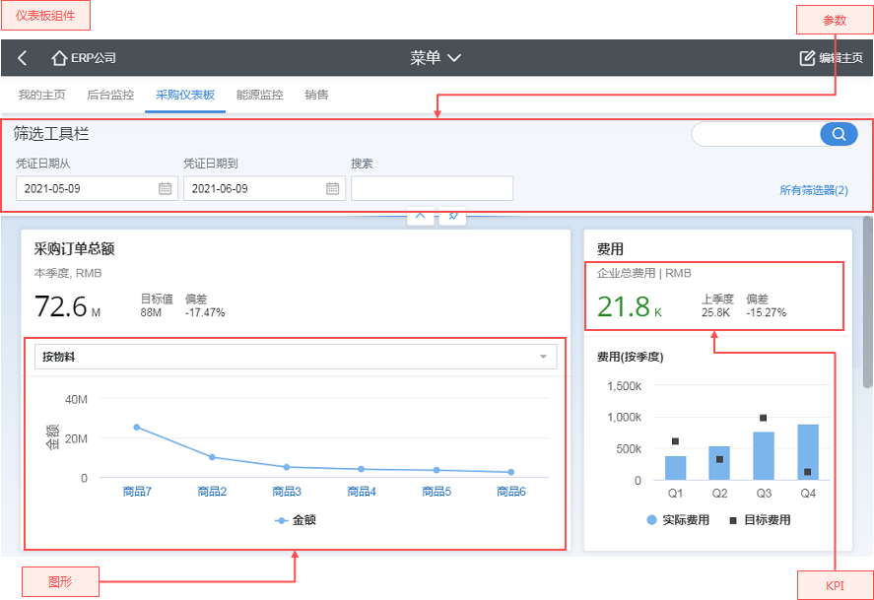
Task: Open calendar picker for 凭证日期到
Action: tap(332, 188)
